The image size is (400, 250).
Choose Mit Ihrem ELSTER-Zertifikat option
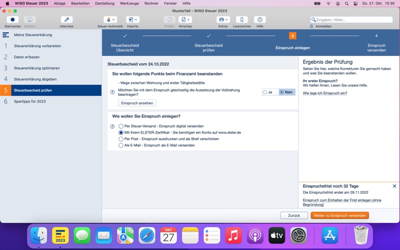(x=121, y=132)
